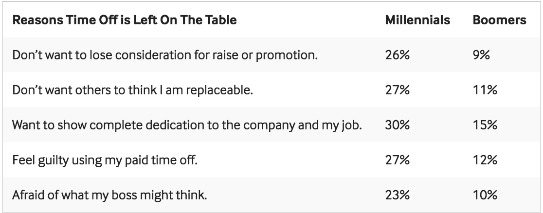Click the "Feel guilty using my paid time off" text
Screen dimensions: 543x213
105,160
